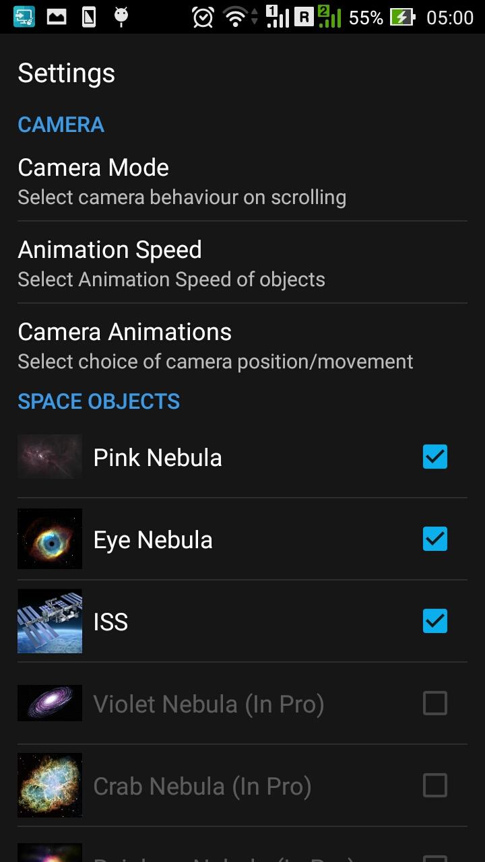The height and width of the screenshot is (862, 485).
Task: Tap the battery charging status icon
Action: [x=403, y=17]
